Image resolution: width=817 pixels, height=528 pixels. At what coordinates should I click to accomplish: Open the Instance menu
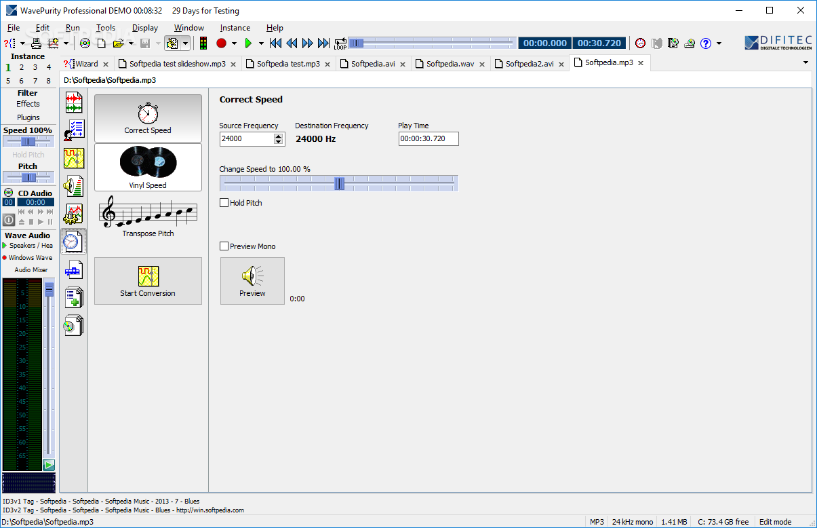point(235,28)
